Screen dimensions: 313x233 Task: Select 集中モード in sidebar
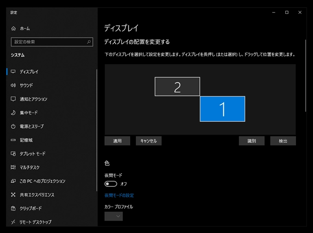(x=29, y=113)
